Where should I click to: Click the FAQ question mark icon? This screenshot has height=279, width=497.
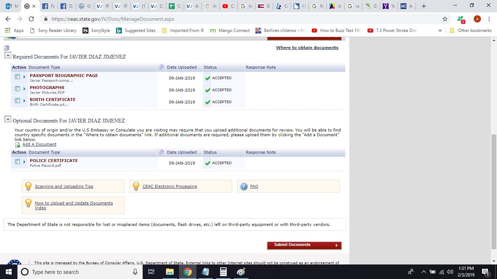(x=244, y=186)
